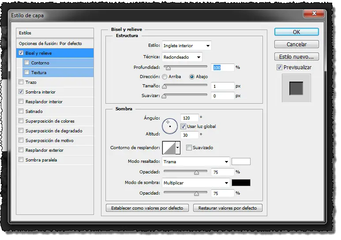This screenshot has width=341, height=240.
Task: Click the Estilo nuevo... button
Action: pyautogui.click(x=296, y=57)
